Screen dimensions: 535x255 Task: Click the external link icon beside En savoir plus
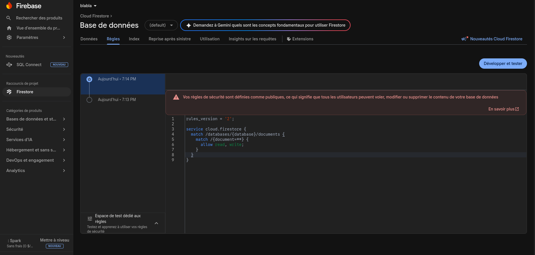[x=517, y=109]
